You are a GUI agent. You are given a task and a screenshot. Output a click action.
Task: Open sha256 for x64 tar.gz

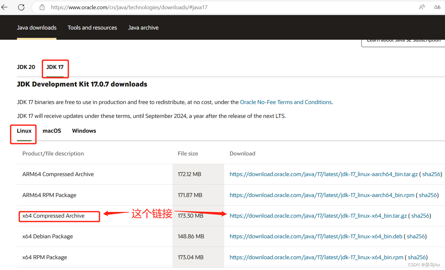click(420, 216)
